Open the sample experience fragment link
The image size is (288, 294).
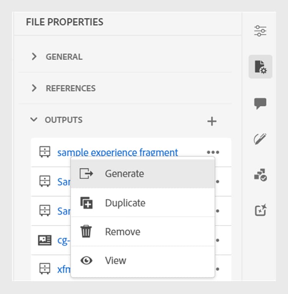pos(118,153)
